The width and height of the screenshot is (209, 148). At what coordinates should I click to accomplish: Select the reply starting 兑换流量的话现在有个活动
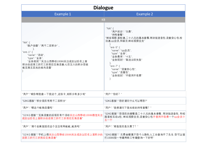[x=62, y=117]
